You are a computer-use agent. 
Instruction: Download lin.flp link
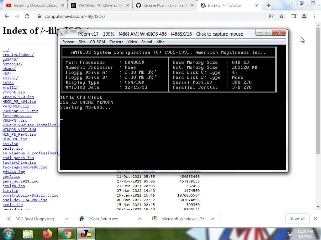point(10,191)
